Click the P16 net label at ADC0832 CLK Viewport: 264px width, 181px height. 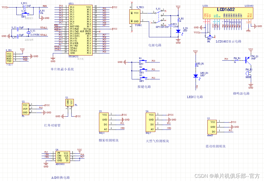pos(82,154)
